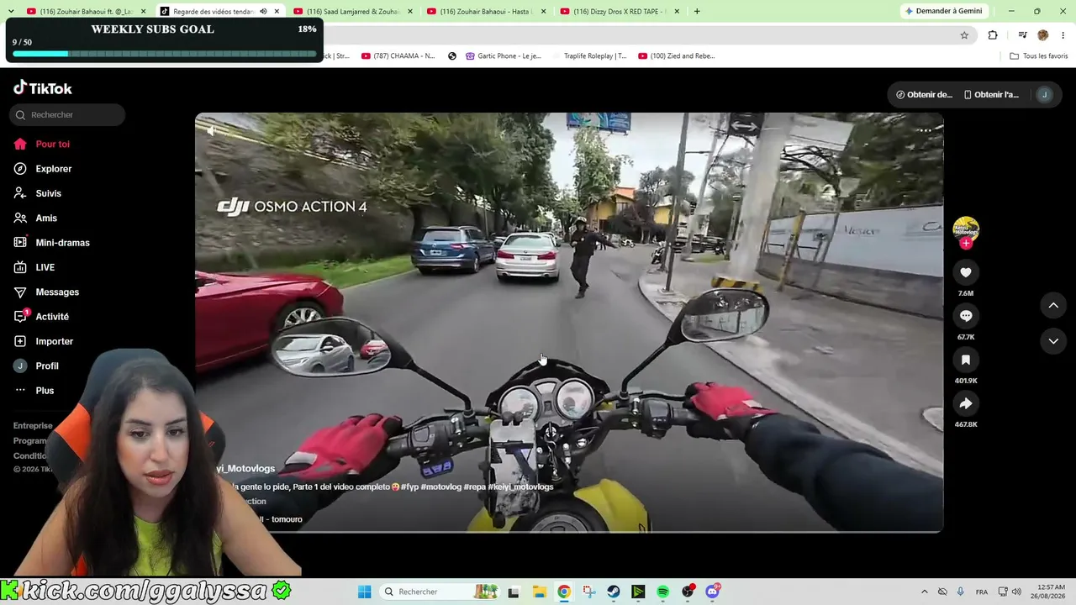Switch to the Saad Lamjarred & Zouhair tab
This screenshot has width=1076, height=605.
click(x=352, y=11)
